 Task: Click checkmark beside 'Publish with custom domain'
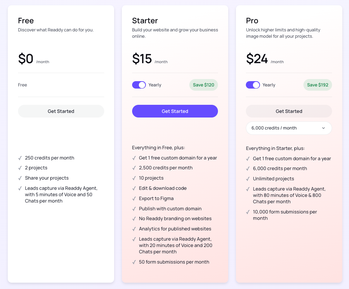(x=134, y=209)
